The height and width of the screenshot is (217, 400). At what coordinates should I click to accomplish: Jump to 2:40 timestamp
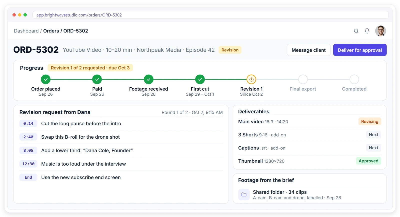coord(28,137)
